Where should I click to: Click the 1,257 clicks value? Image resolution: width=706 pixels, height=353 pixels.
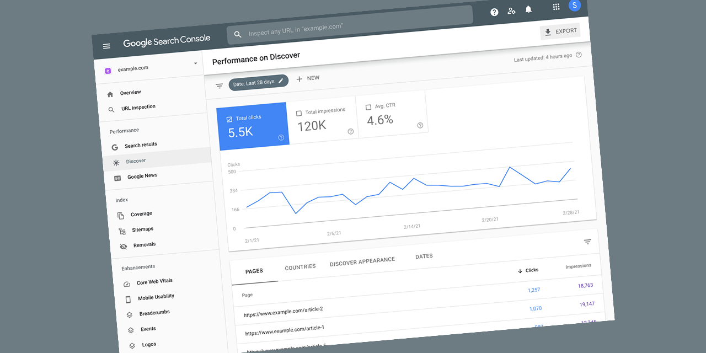(534, 290)
